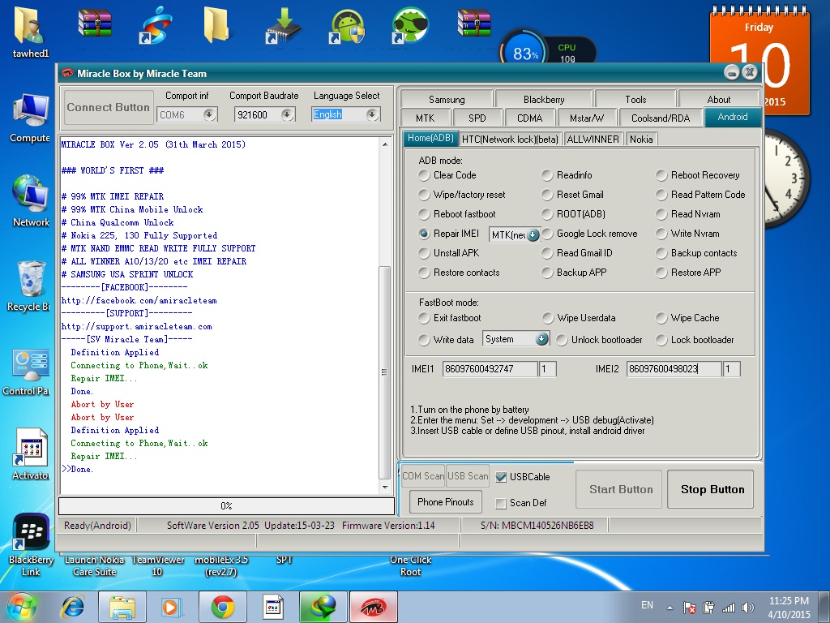The image size is (830, 623).
Task: Launch the green-arrow chip flash tool shortcut
Action: pyautogui.click(x=283, y=25)
